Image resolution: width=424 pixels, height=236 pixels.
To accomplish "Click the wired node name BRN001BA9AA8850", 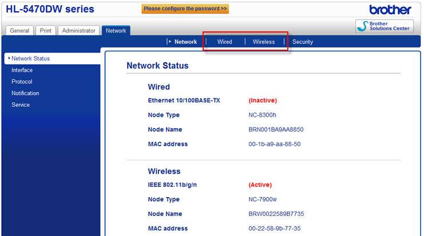I will [272, 130].
